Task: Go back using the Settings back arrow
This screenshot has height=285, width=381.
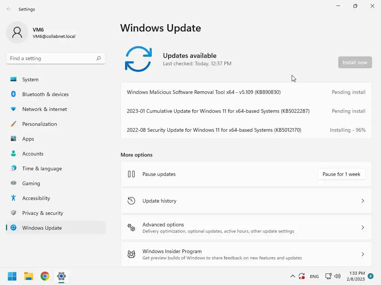Action: click(x=9, y=9)
